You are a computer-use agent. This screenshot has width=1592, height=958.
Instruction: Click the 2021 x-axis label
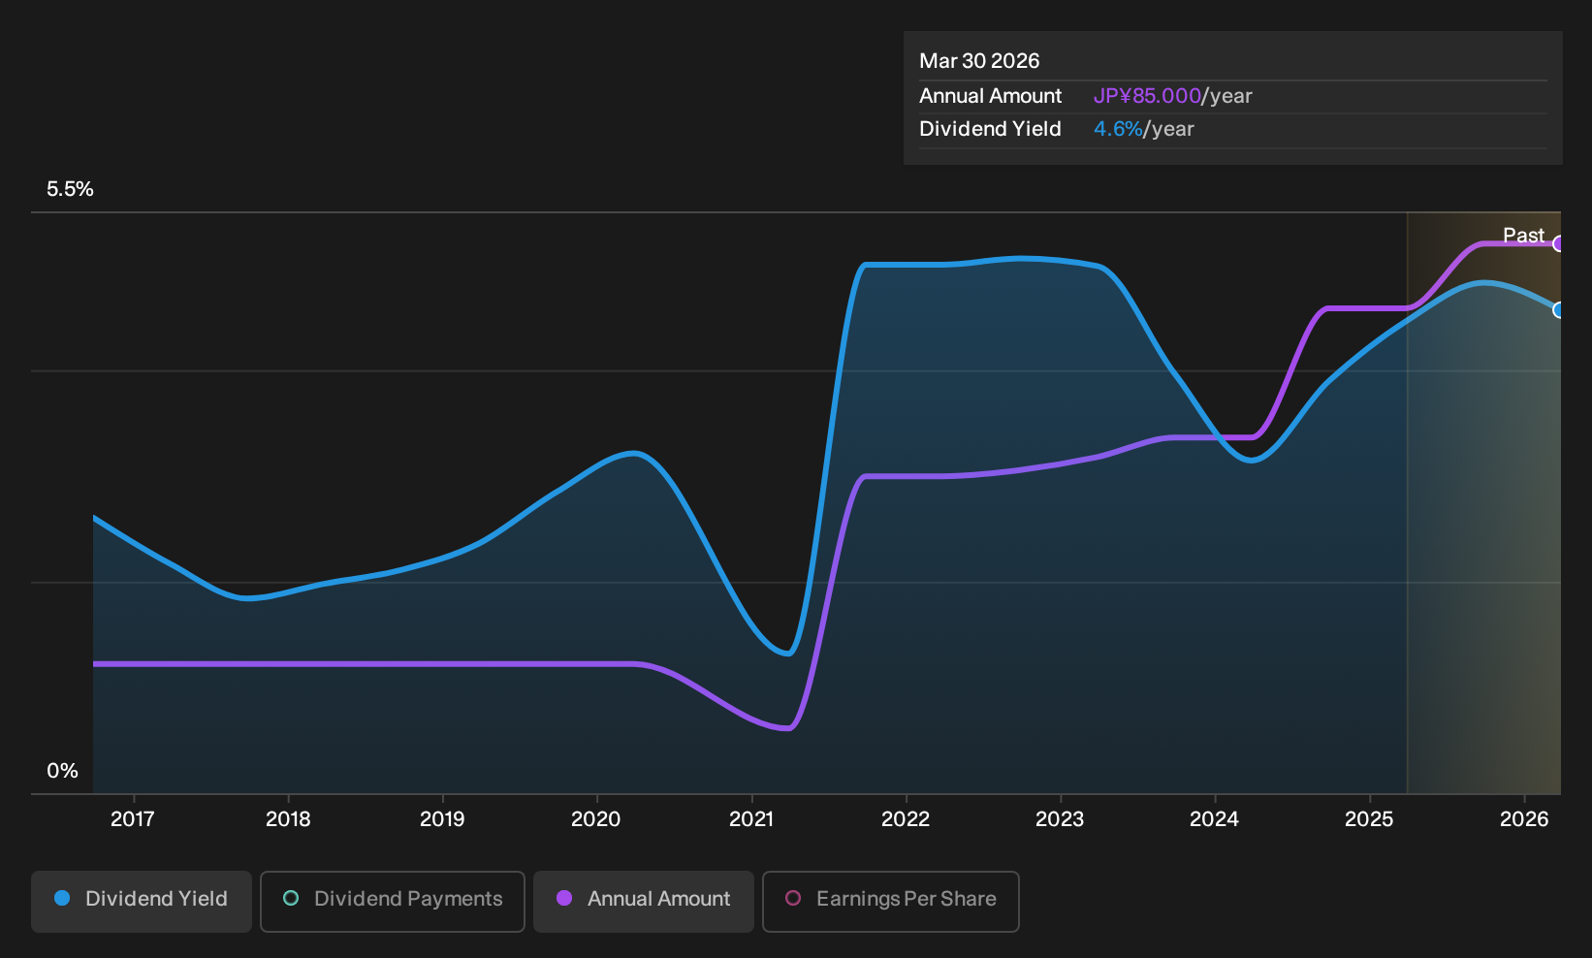[x=751, y=819]
